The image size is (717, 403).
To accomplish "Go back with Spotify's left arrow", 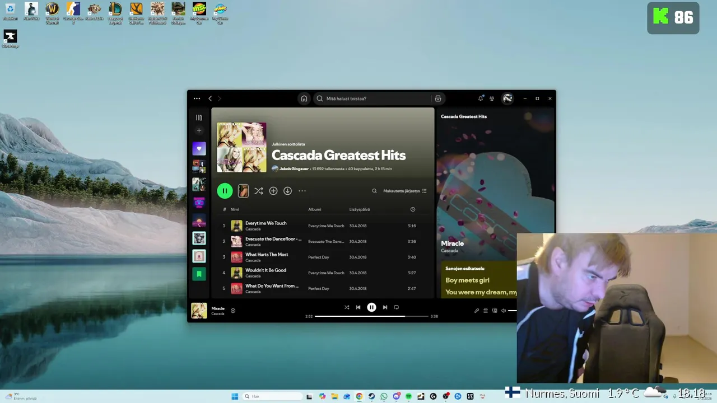I will point(210,99).
